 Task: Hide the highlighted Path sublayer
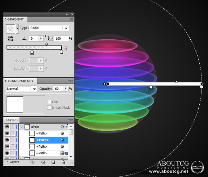[7, 140]
